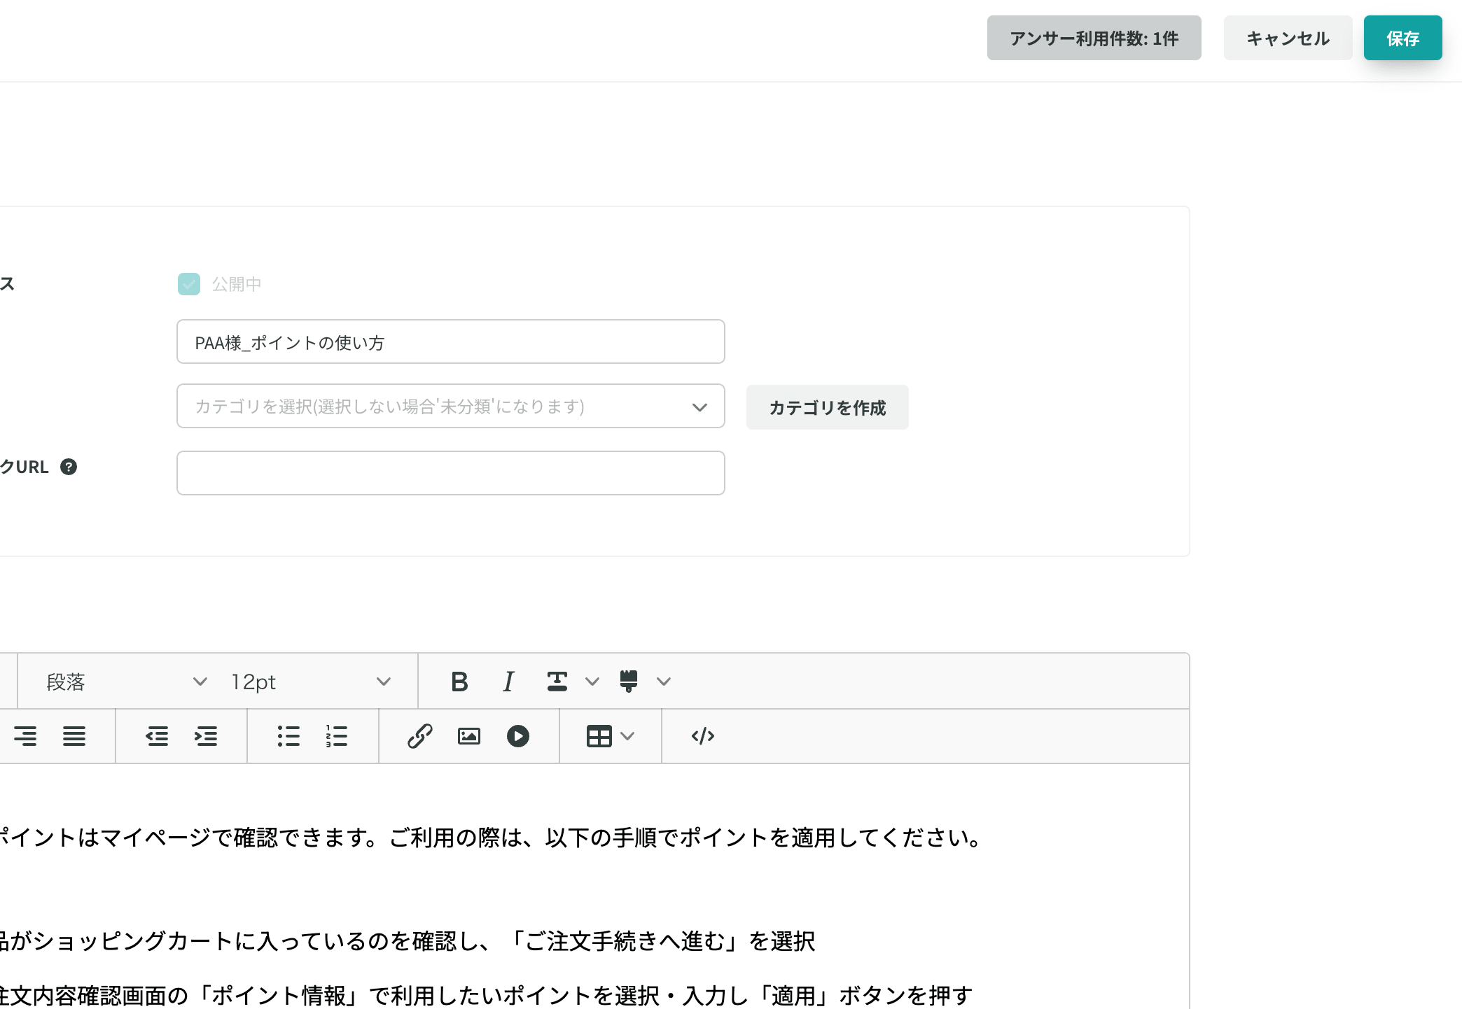Click the empty URL input field

tap(451, 474)
